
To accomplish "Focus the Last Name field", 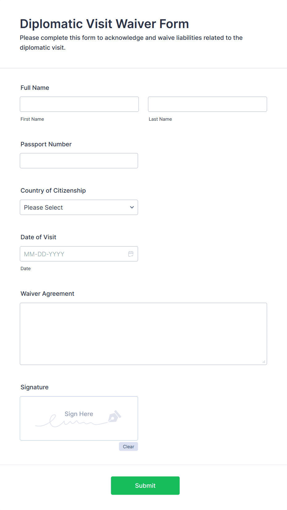I will pos(207,104).
